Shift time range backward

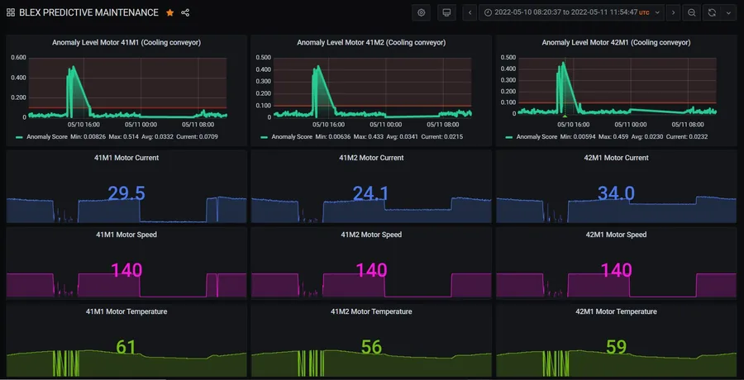470,13
